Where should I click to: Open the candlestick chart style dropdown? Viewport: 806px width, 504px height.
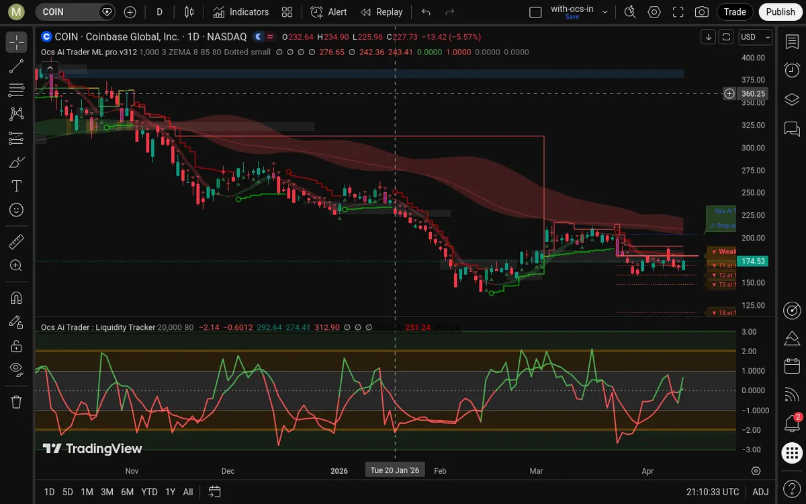[x=189, y=12]
